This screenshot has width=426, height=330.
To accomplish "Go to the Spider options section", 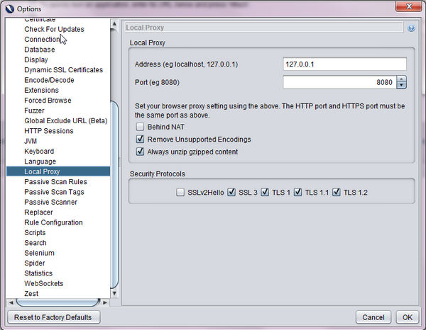I will pos(35,263).
